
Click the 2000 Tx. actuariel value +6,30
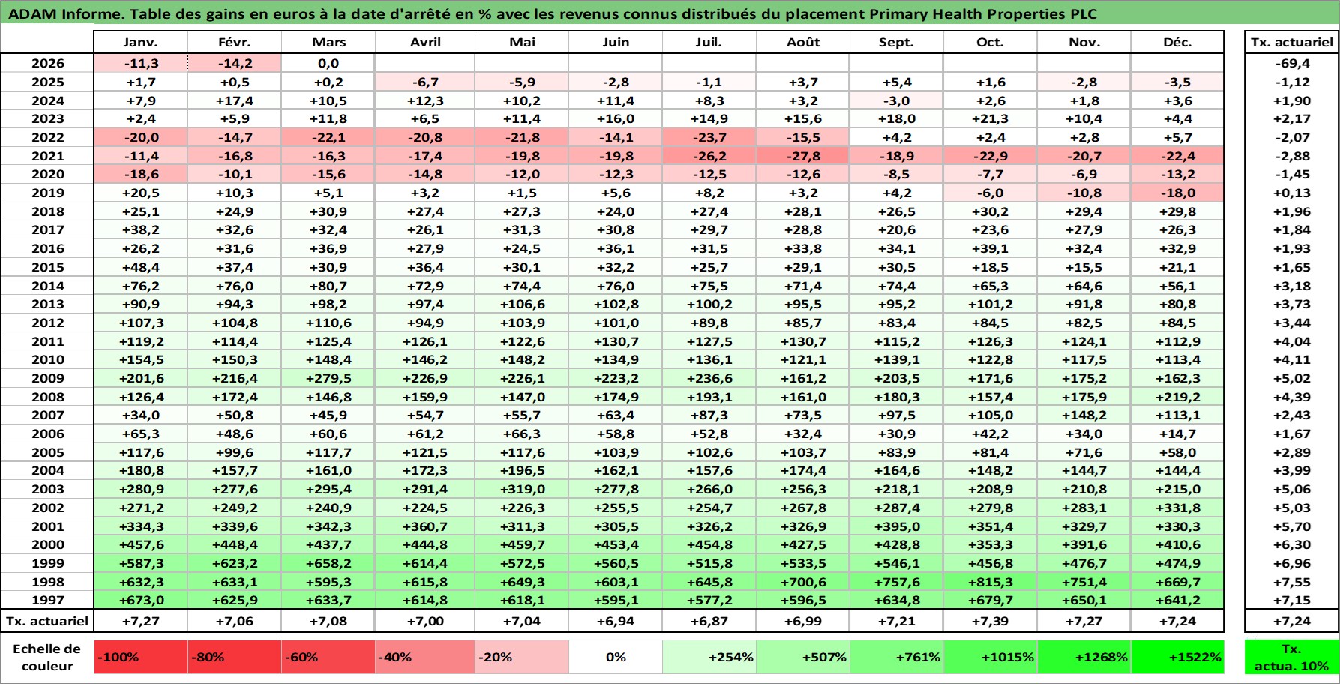(x=1291, y=544)
